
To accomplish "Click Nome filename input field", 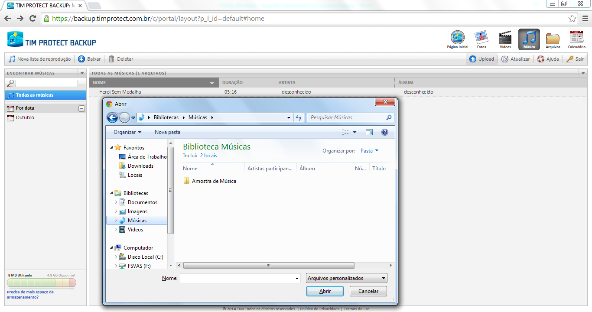I will click(x=237, y=278).
